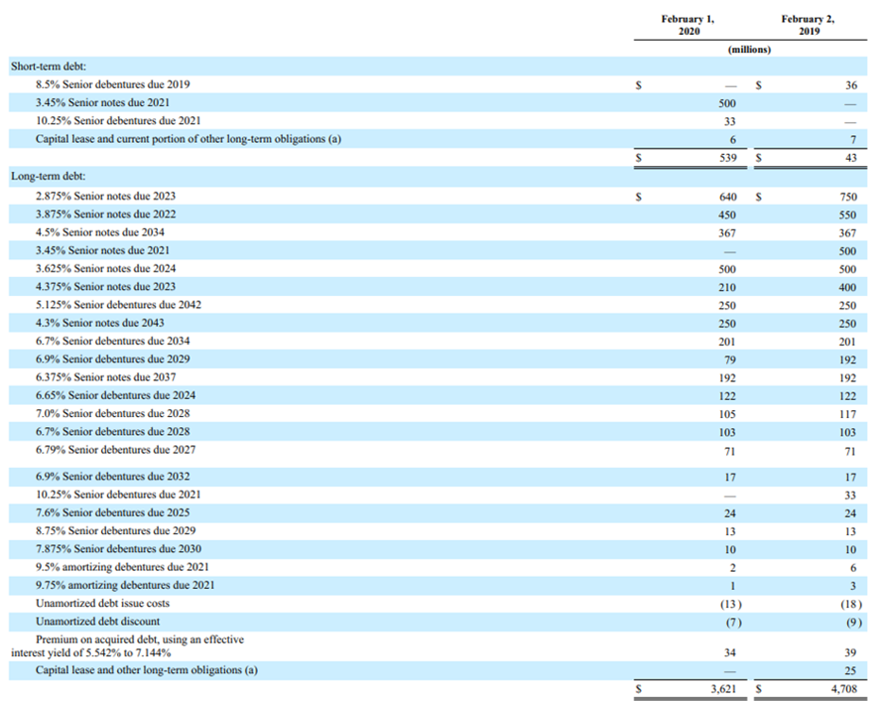Screen dimensions: 881x710
Task: Click "7.875% Senior debentures due 2030" label
Action: [x=118, y=548]
